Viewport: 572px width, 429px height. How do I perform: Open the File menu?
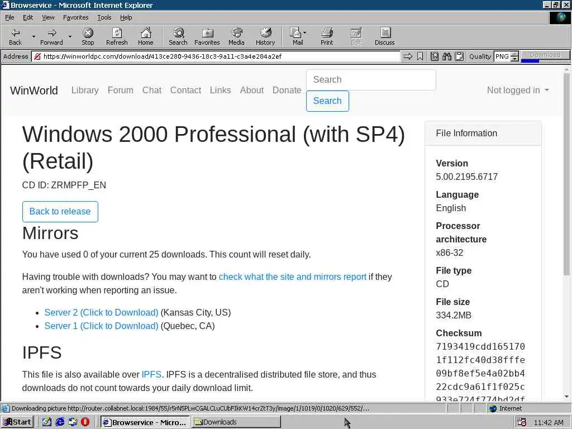pos(9,17)
